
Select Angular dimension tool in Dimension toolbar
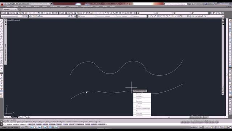click(170, 16)
